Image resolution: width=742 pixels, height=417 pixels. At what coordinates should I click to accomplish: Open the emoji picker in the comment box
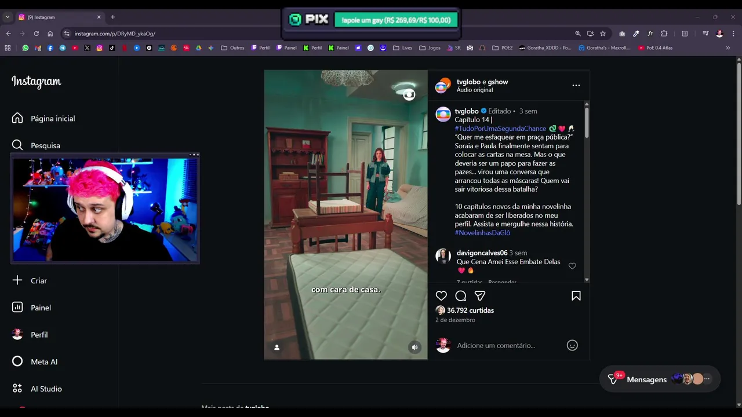click(x=572, y=345)
